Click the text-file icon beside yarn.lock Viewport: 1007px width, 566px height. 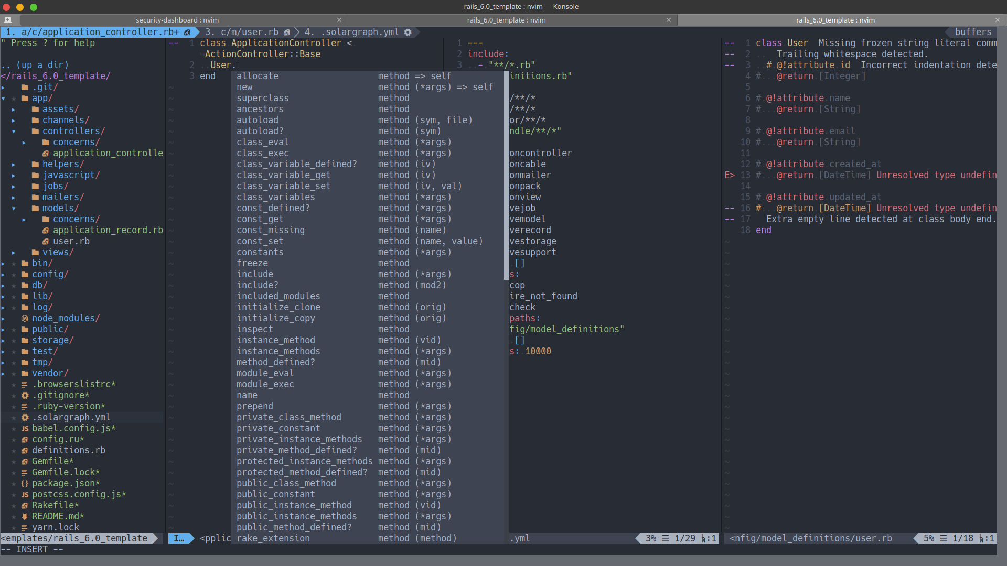point(25,528)
